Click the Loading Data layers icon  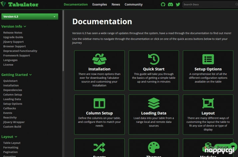click(153, 103)
